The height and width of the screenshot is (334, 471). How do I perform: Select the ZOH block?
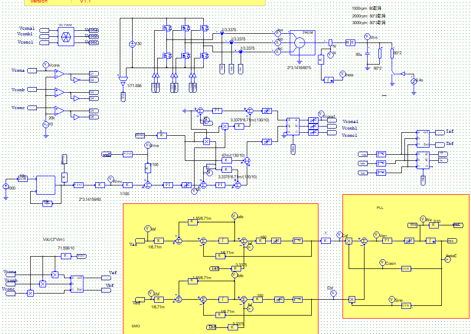pos(23,179)
